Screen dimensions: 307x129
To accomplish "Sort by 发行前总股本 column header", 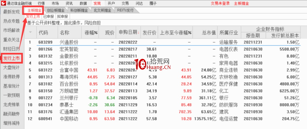I will pyautogui.click(x=283, y=36).
